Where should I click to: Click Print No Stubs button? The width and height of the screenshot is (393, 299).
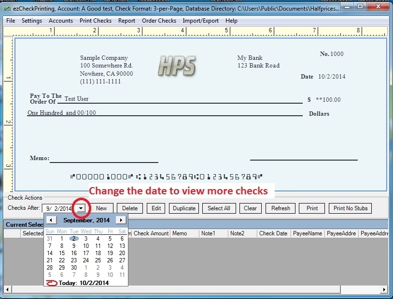click(351, 208)
